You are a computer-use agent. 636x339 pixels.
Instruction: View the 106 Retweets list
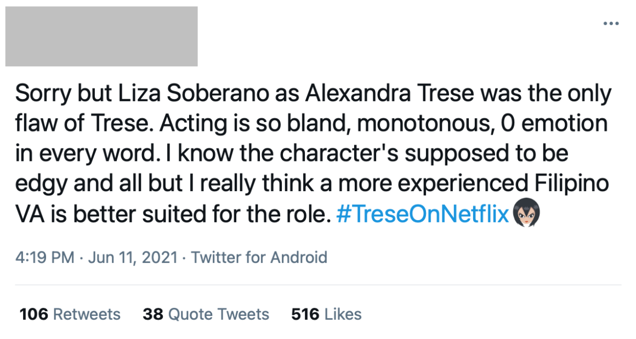tap(70, 314)
